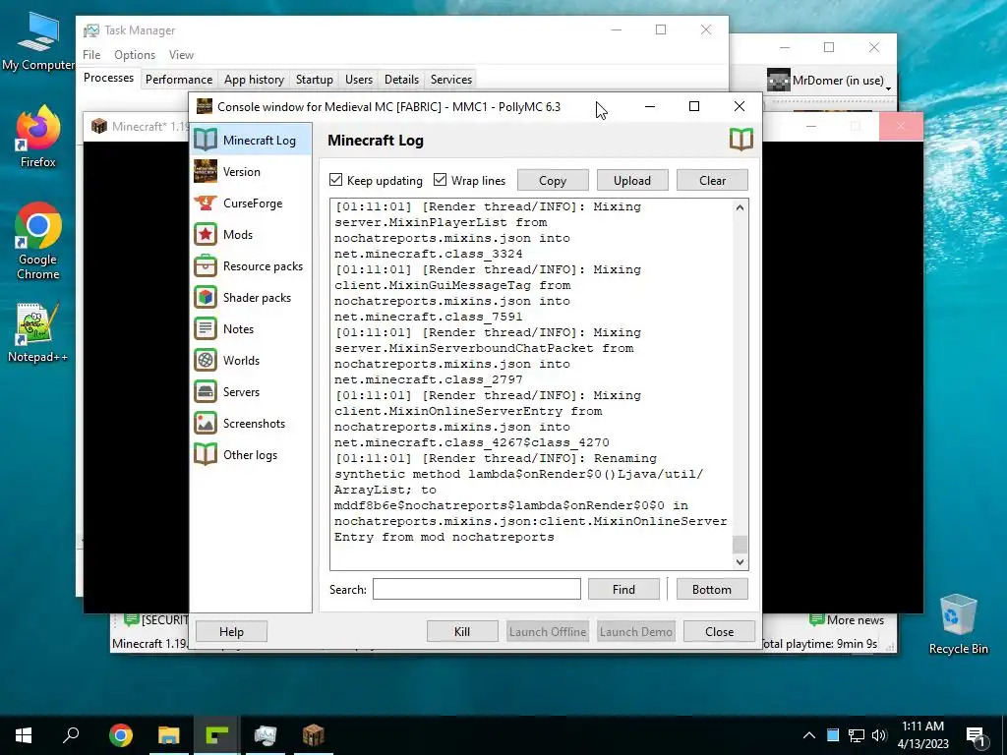This screenshot has height=755, width=1007.
Task: Open the Screenshots page icon
Action: point(206,423)
